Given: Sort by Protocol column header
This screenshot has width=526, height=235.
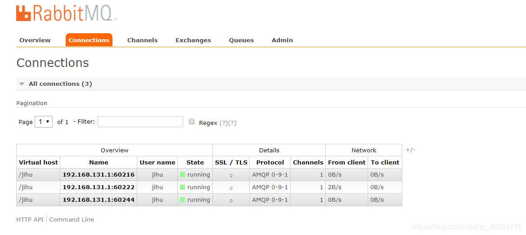Looking at the screenshot, I should point(270,162).
